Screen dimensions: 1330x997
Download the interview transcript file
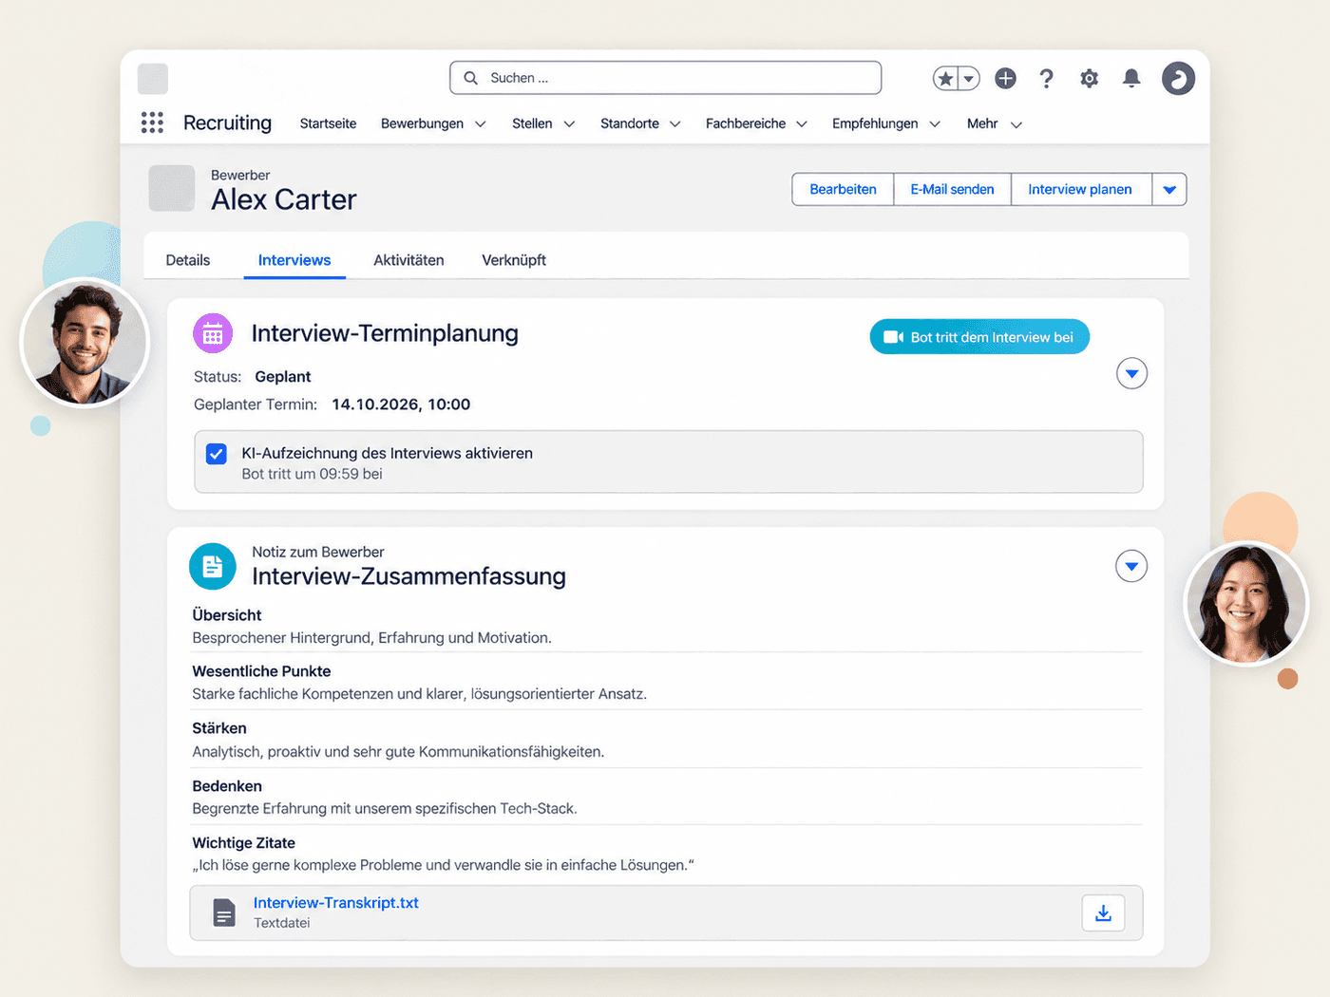(x=1103, y=912)
